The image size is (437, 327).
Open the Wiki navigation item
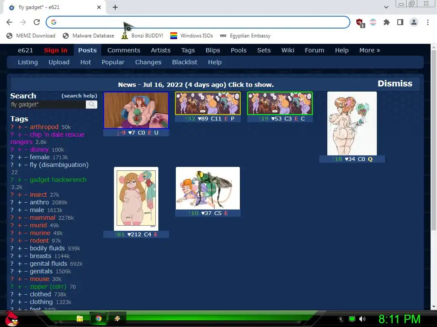pos(288,50)
